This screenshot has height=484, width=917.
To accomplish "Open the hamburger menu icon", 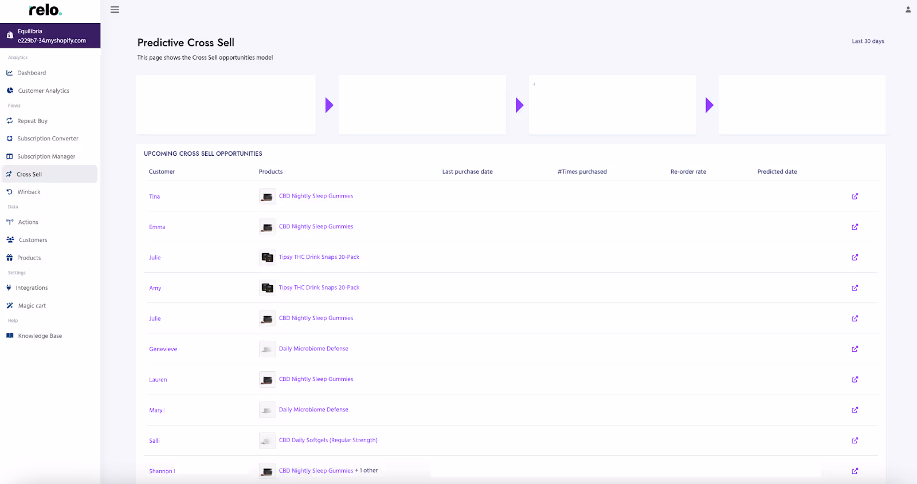I will click(x=115, y=10).
